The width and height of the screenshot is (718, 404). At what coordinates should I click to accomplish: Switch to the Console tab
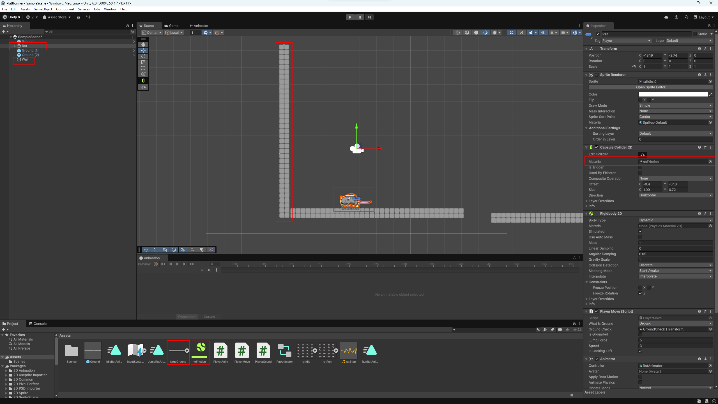click(38, 323)
